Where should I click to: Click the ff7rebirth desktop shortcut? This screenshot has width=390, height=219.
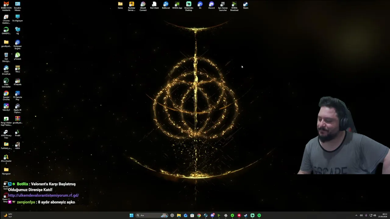18,82
